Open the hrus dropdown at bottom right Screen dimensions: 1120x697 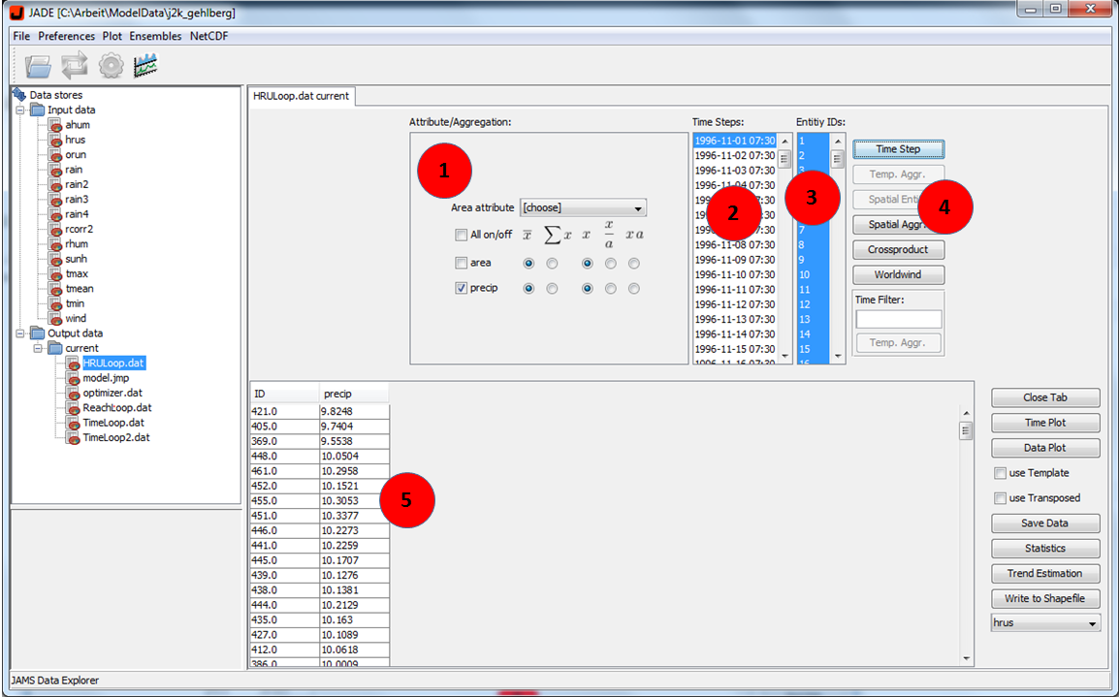point(1045,622)
